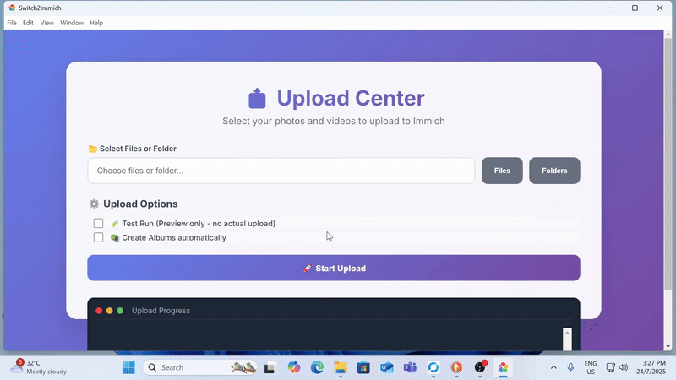Click the Choose files or folder field
The image size is (676, 380).
(281, 171)
